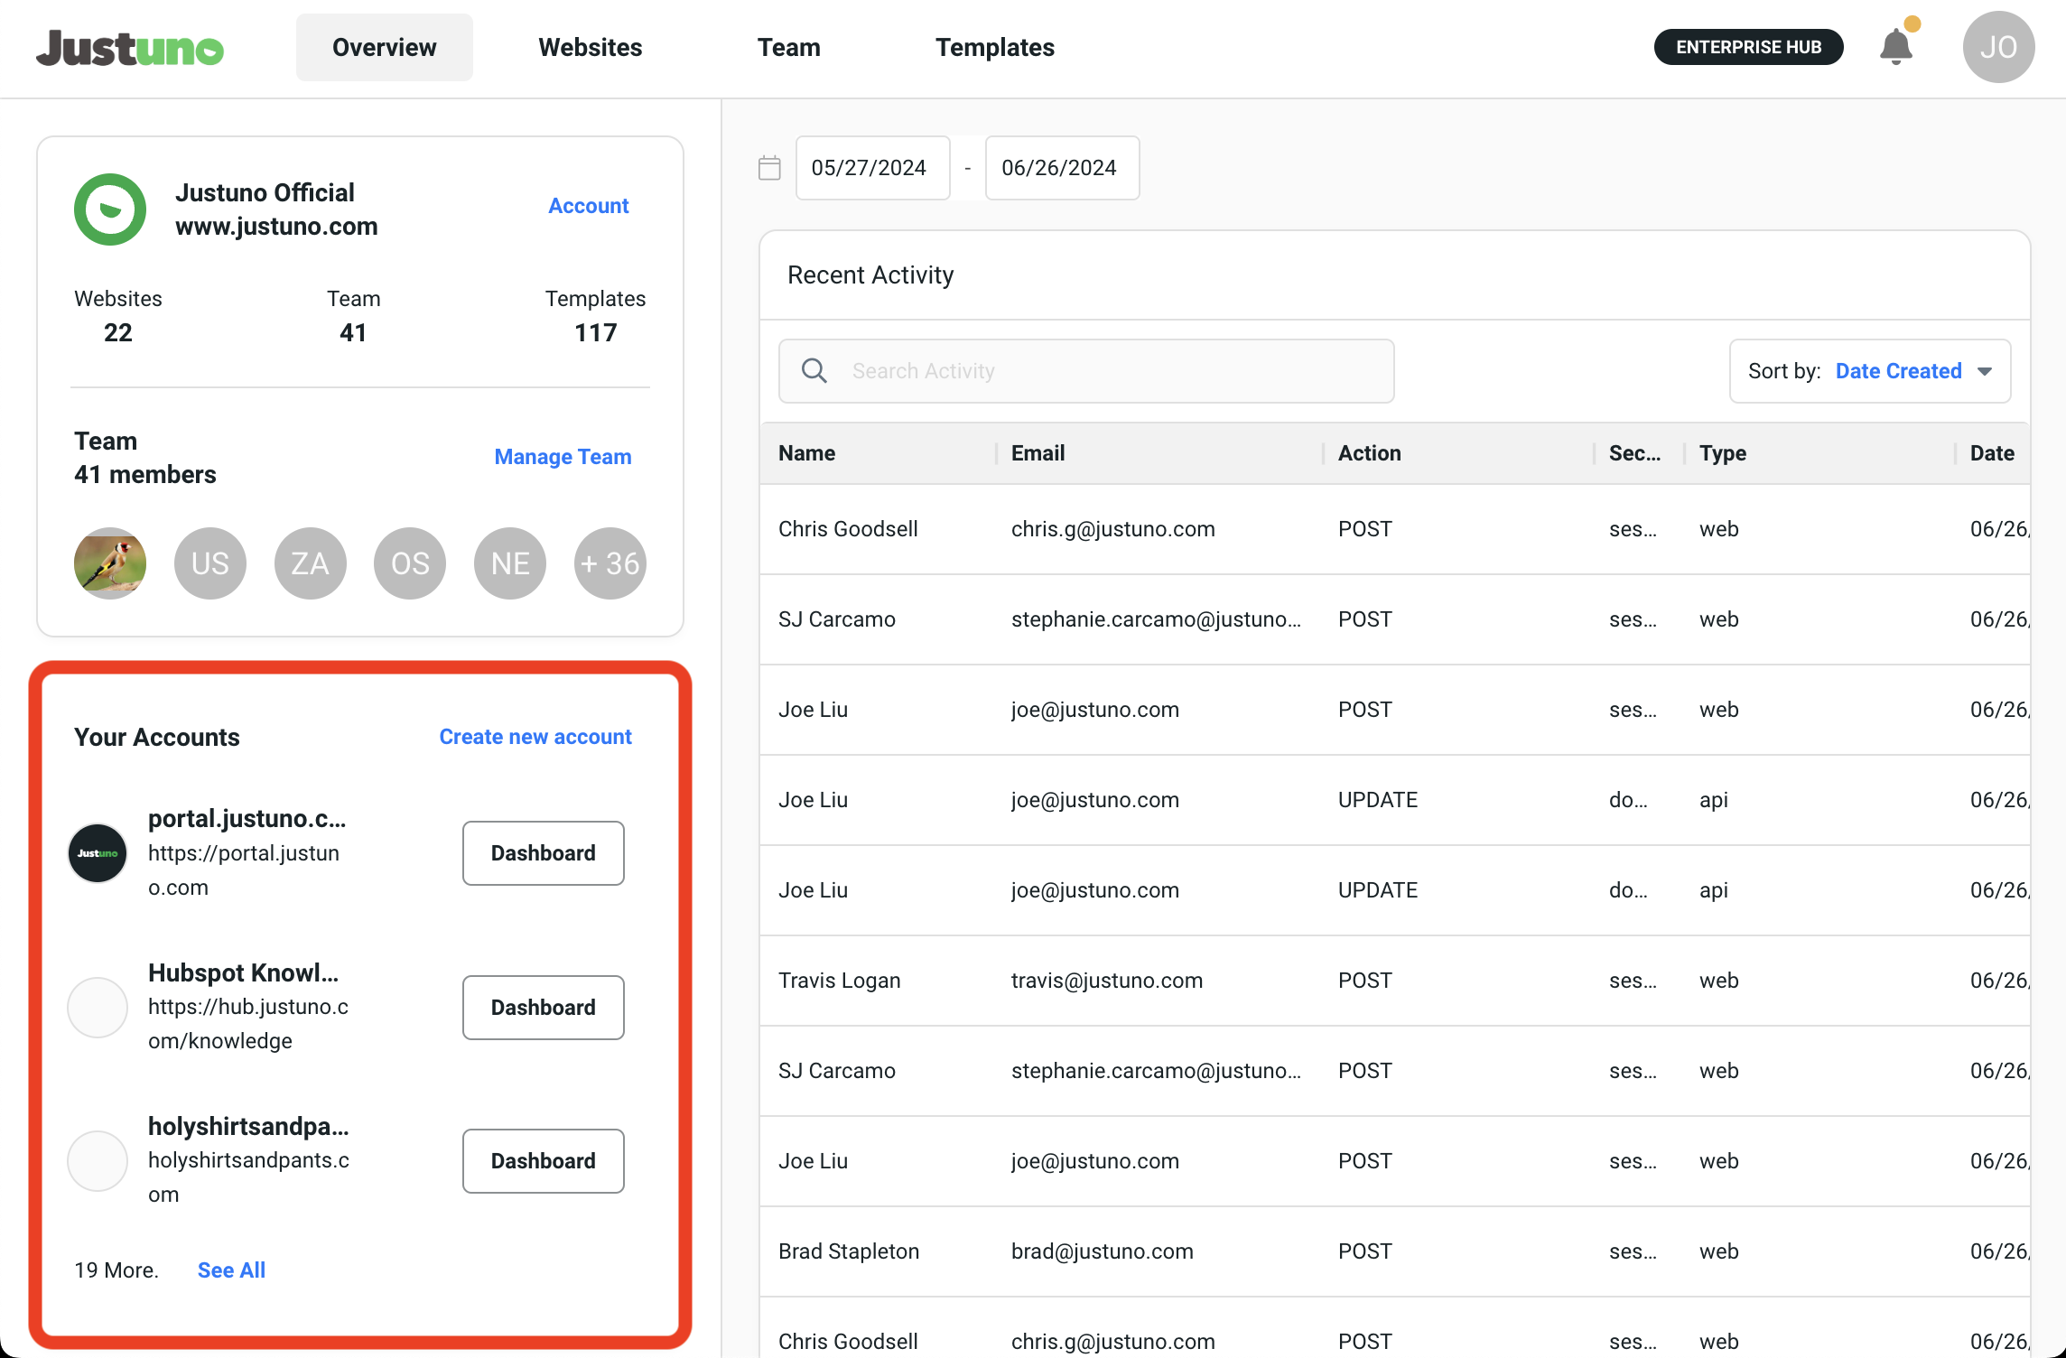Click the notification bell icon

(x=1896, y=47)
